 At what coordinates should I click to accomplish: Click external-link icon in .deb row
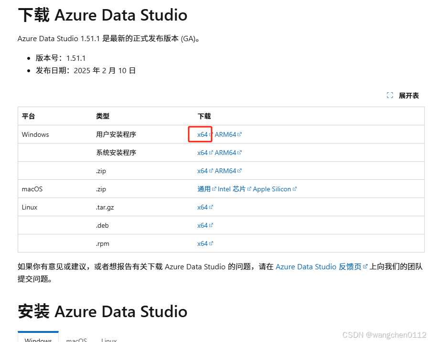[211, 225]
